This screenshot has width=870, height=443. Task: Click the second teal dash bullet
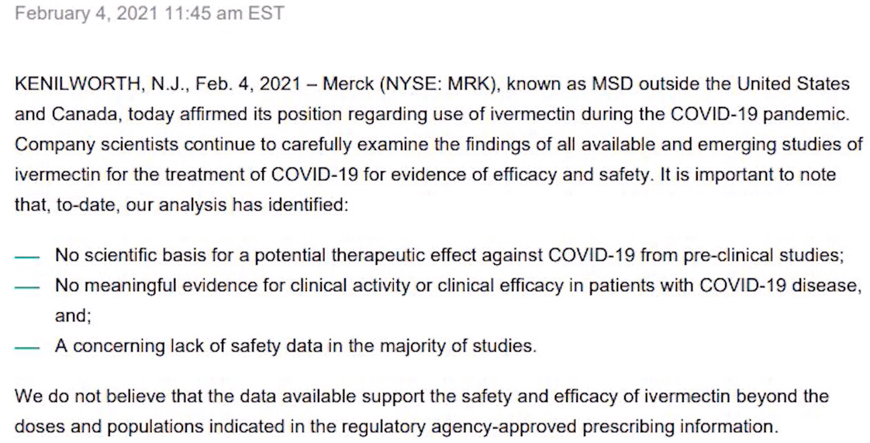[27, 287]
